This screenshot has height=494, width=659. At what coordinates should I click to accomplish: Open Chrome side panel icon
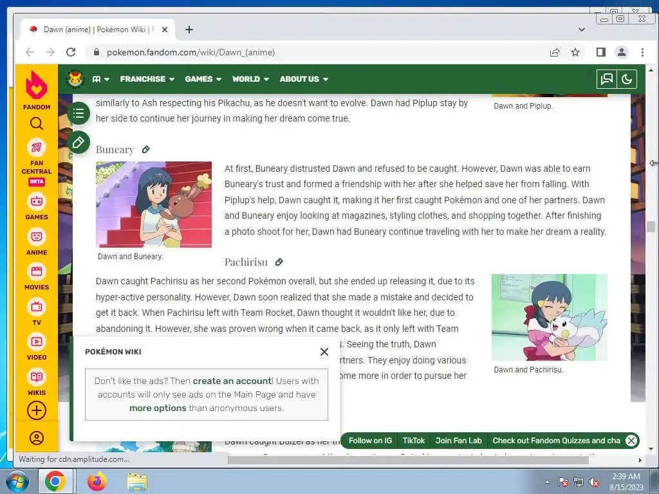tap(601, 52)
